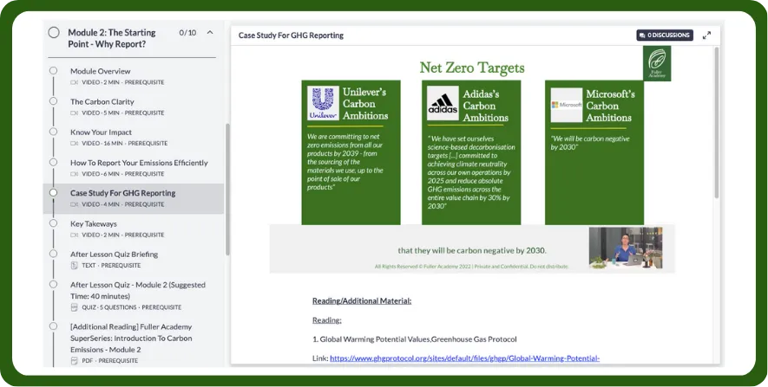The image size is (768, 387).
Task: Open the 0 Discussions button
Action: click(x=665, y=35)
